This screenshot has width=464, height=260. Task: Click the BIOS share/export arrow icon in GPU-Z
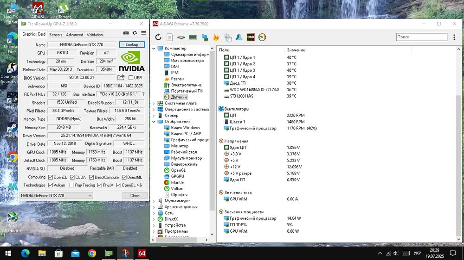click(x=121, y=77)
